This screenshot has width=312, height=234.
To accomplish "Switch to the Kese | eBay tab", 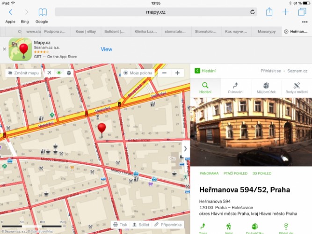I will pos(86,31).
